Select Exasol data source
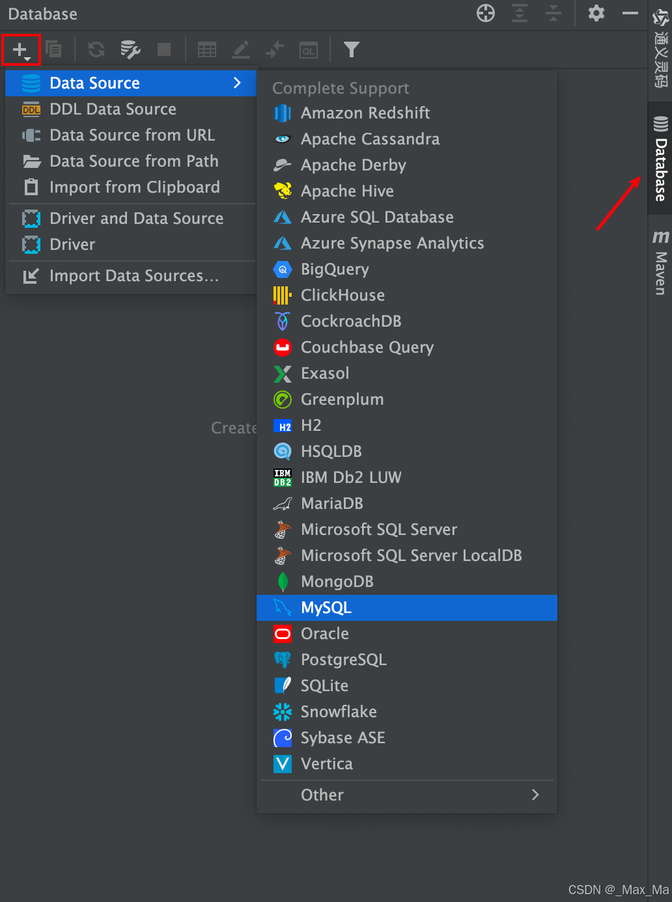 pyautogui.click(x=407, y=374)
